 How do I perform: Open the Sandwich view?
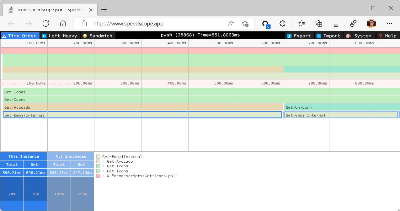[x=98, y=36]
